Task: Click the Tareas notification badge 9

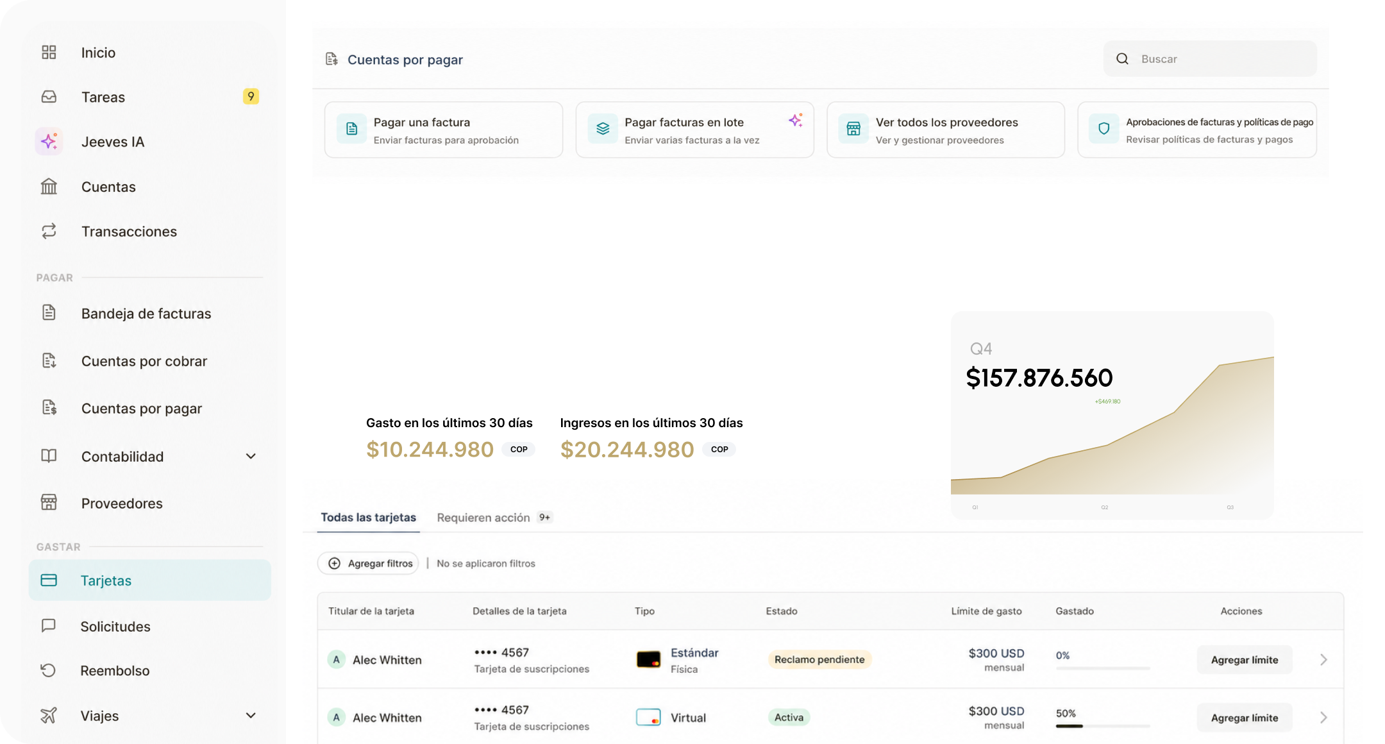Action: pyautogui.click(x=251, y=96)
